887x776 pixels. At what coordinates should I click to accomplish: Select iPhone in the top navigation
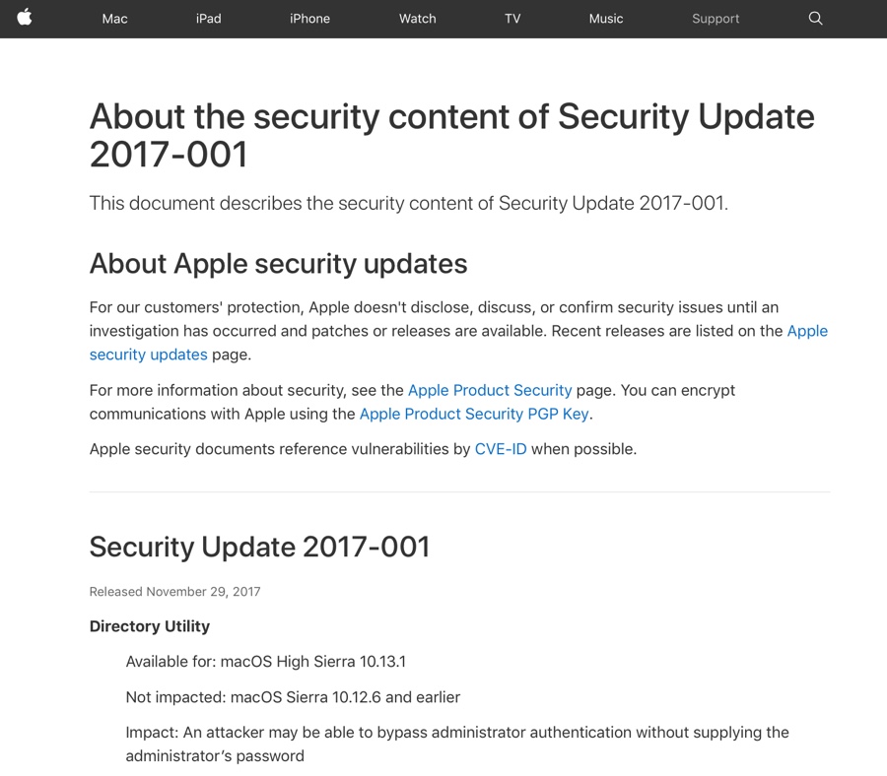[x=309, y=19]
